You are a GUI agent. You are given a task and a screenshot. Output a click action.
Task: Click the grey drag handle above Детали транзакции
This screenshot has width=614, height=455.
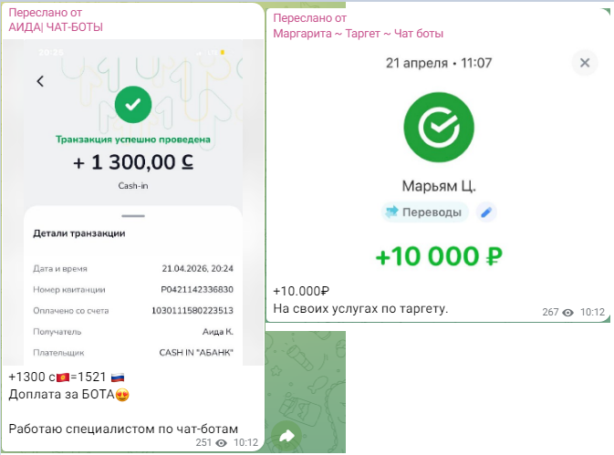133,215
